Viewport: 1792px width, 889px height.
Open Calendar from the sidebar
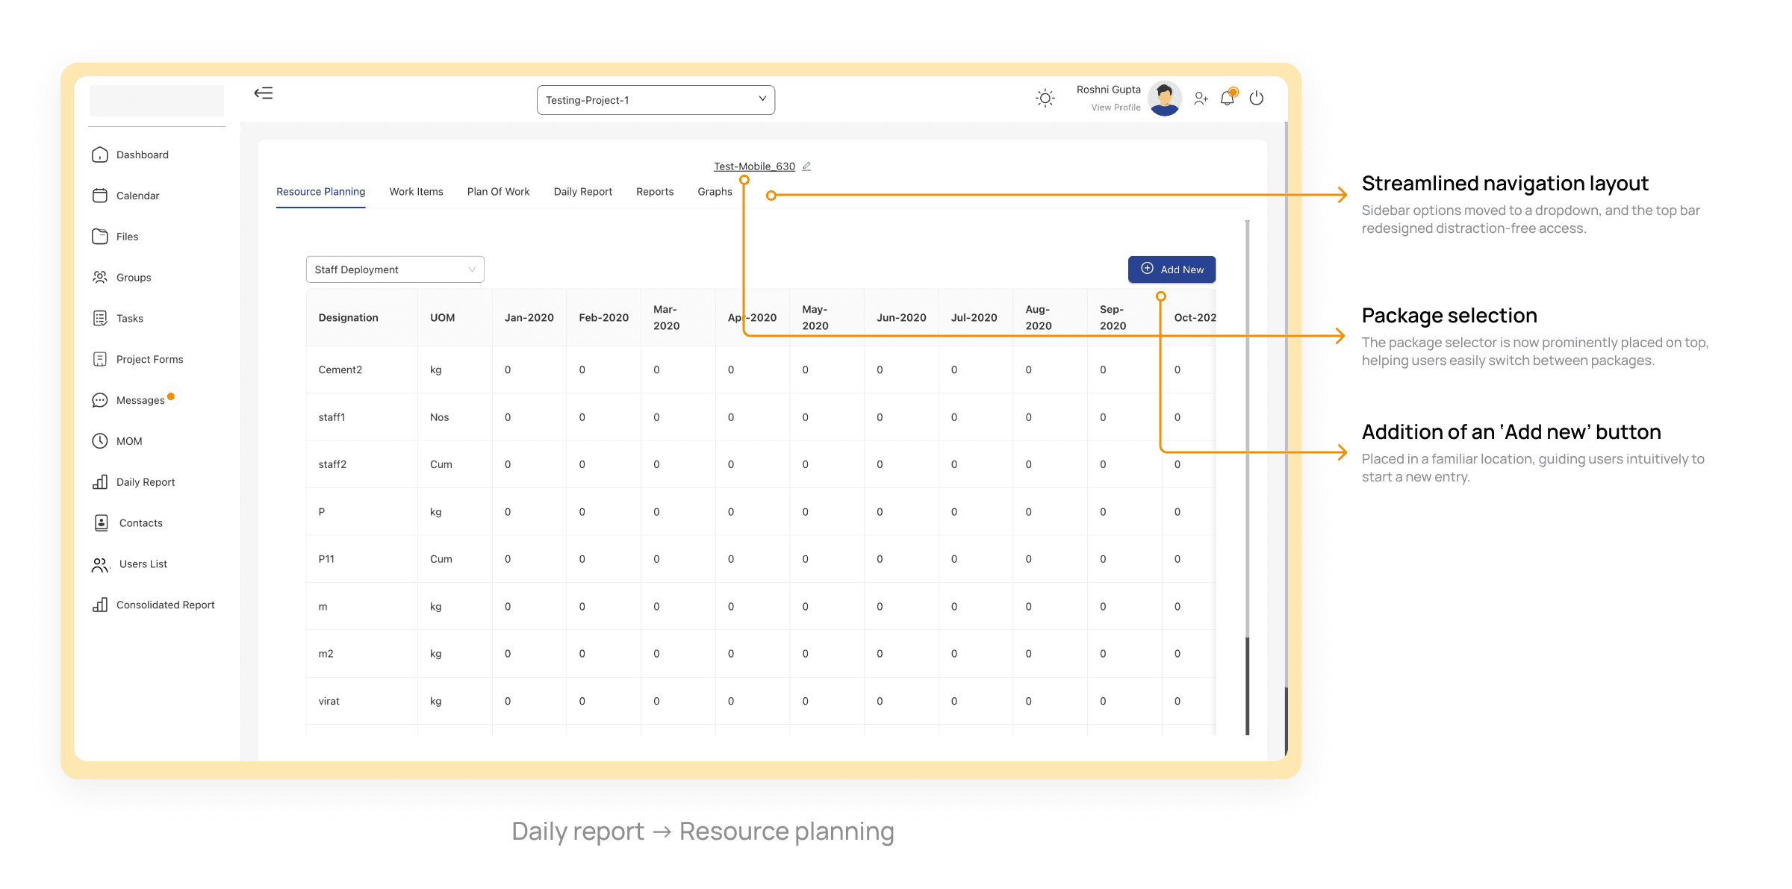coord(137,196)
